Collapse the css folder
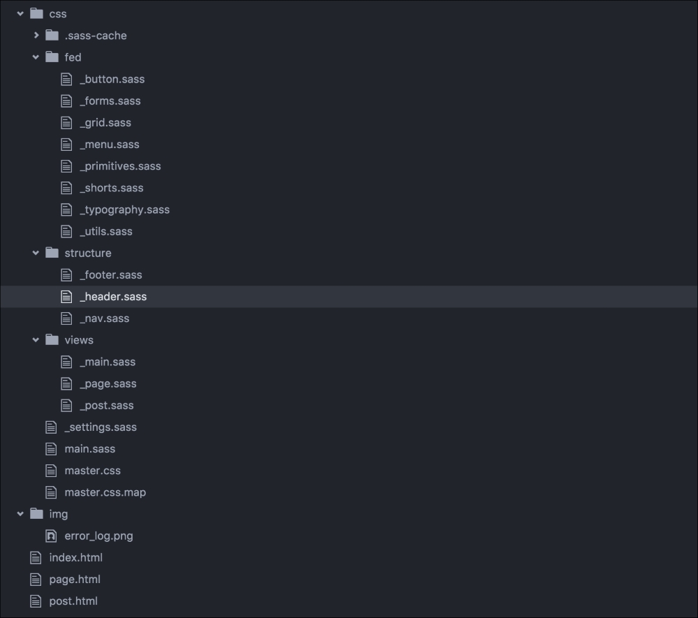Image resolution: width=698 pixels, height=618 pixels. point(20,13)
